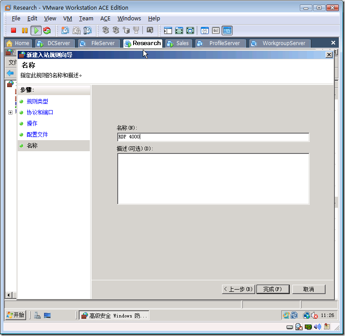Select console view toolbar icon
This screenshot has height=336, width=345.
[227, 31]
